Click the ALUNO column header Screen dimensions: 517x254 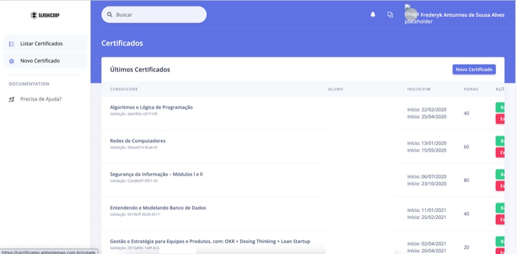point(335,89)
